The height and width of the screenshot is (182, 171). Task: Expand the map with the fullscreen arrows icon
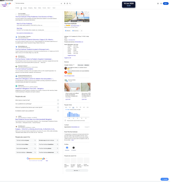(x=88, y=13)
